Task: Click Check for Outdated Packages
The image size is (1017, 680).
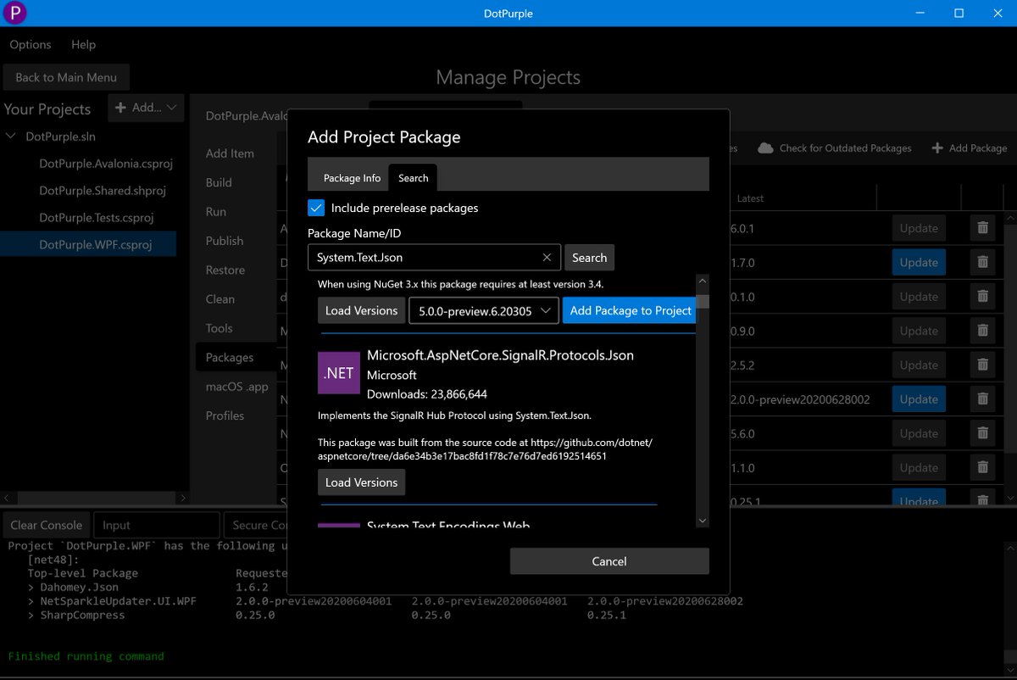Action: [835, 148]
